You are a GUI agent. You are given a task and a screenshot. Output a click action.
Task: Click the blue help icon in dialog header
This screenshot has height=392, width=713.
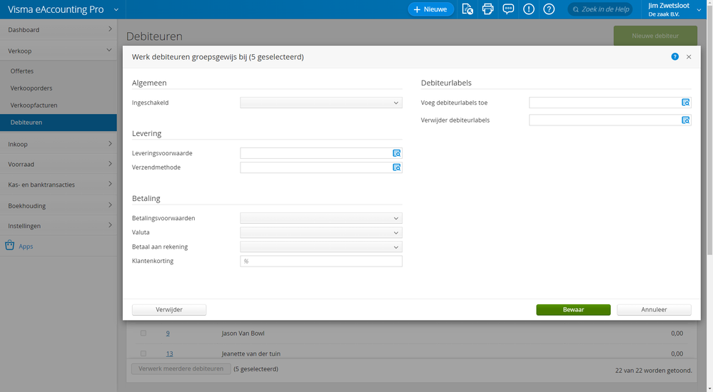click(x=675, y=57)
